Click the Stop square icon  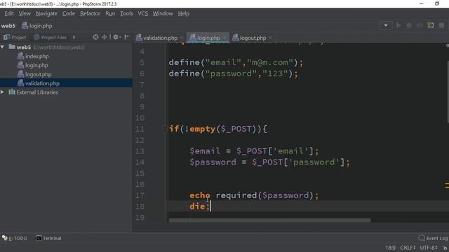point(441,25)
